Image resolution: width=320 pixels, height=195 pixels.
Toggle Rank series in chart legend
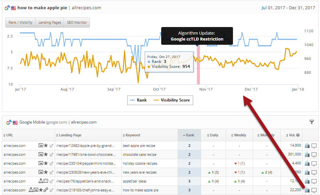[x=138, y=100]
